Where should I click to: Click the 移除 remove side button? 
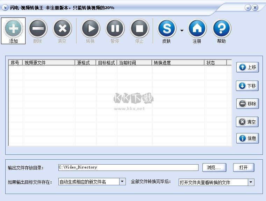pyautogui.click(x=247, y=104)
